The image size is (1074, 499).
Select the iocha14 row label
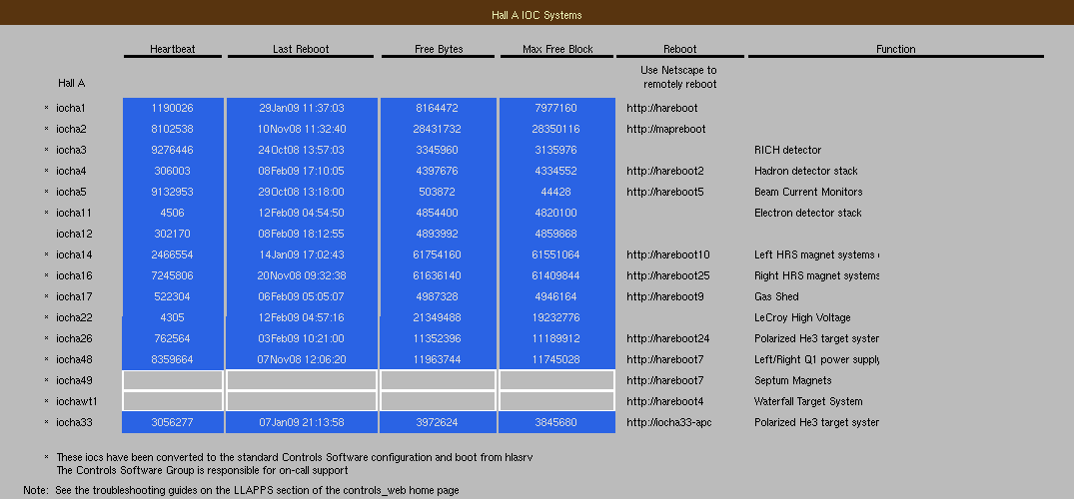coord(74,254)
